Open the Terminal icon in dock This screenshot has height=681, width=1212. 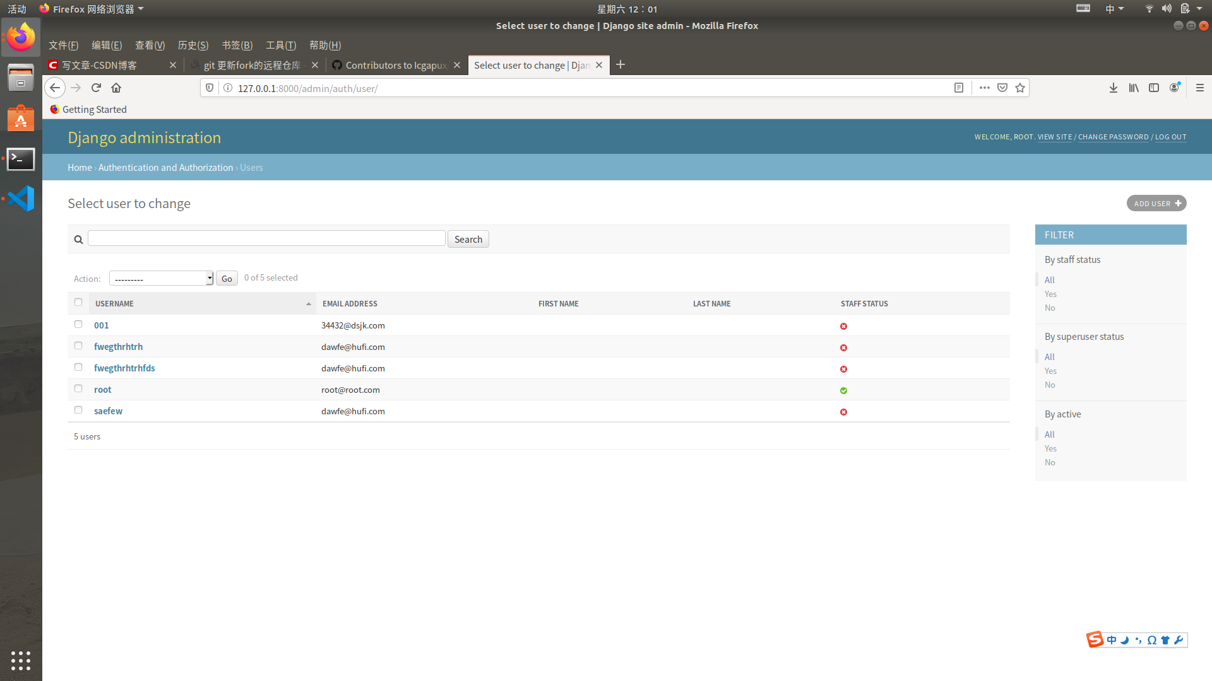click(21, 159)
